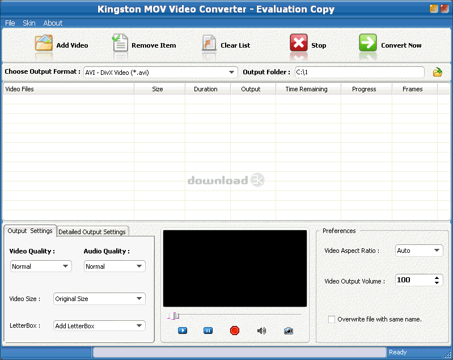Switch to Detailed Output Settings tab
The image size is (453, 360).
tap(92, 232)
